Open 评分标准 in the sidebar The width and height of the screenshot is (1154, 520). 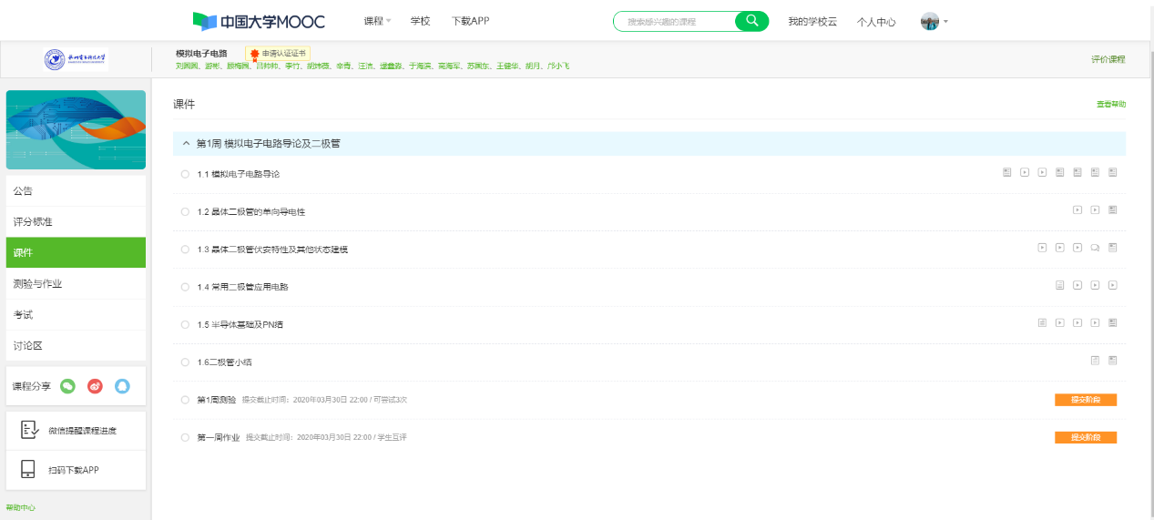pyautogui.click(x=76, y=221)
